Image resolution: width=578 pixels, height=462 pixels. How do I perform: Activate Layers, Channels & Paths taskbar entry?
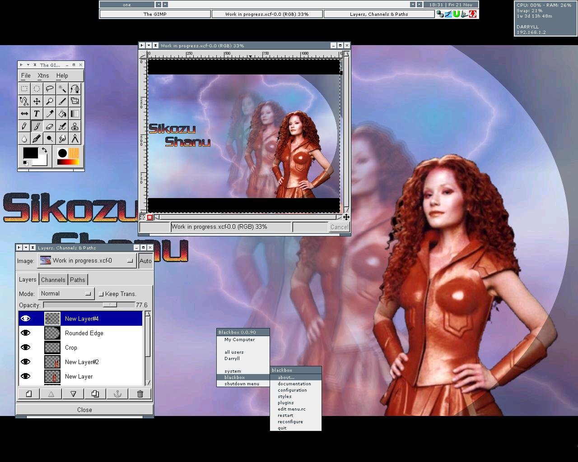(x=379, y=14)
